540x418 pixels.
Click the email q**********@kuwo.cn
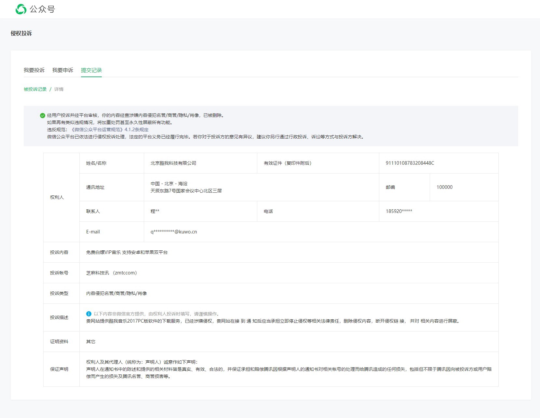[174, 232]
